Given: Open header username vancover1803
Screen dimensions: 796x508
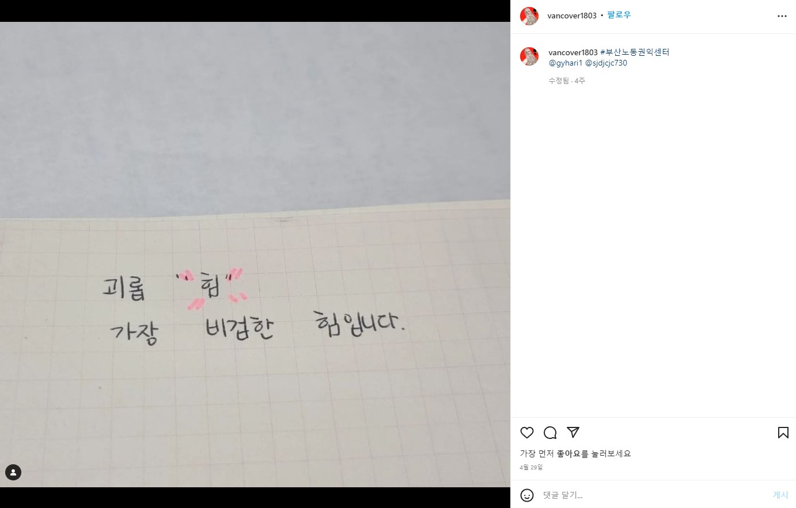Looking at the screenshot, I should pyautogui.click(x=572, y=16).
